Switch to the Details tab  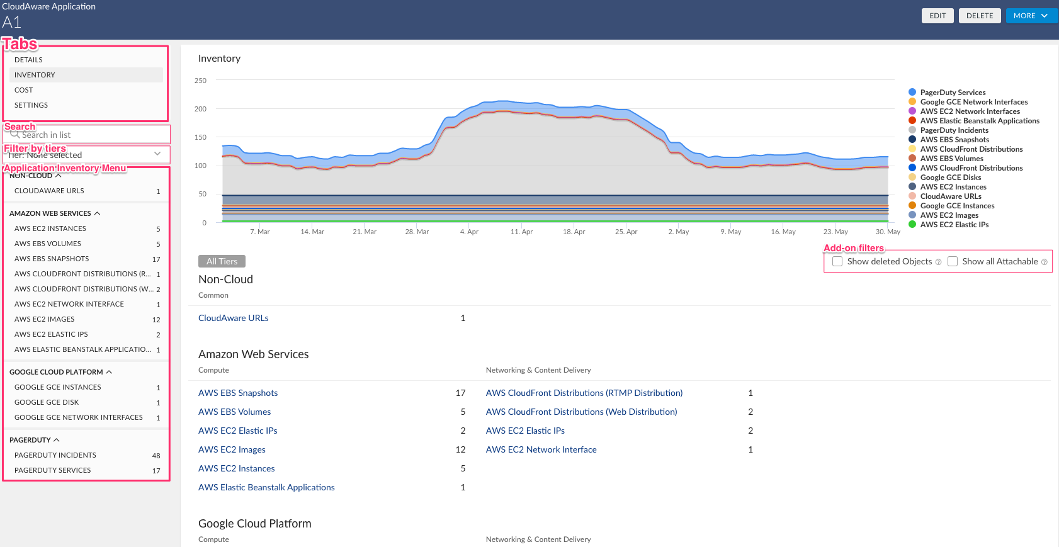[x=86, y=60]
